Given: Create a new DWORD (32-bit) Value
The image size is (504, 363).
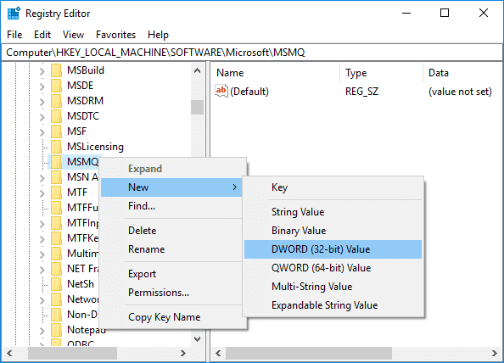Looking at the screenshot, I should point(333,249).
